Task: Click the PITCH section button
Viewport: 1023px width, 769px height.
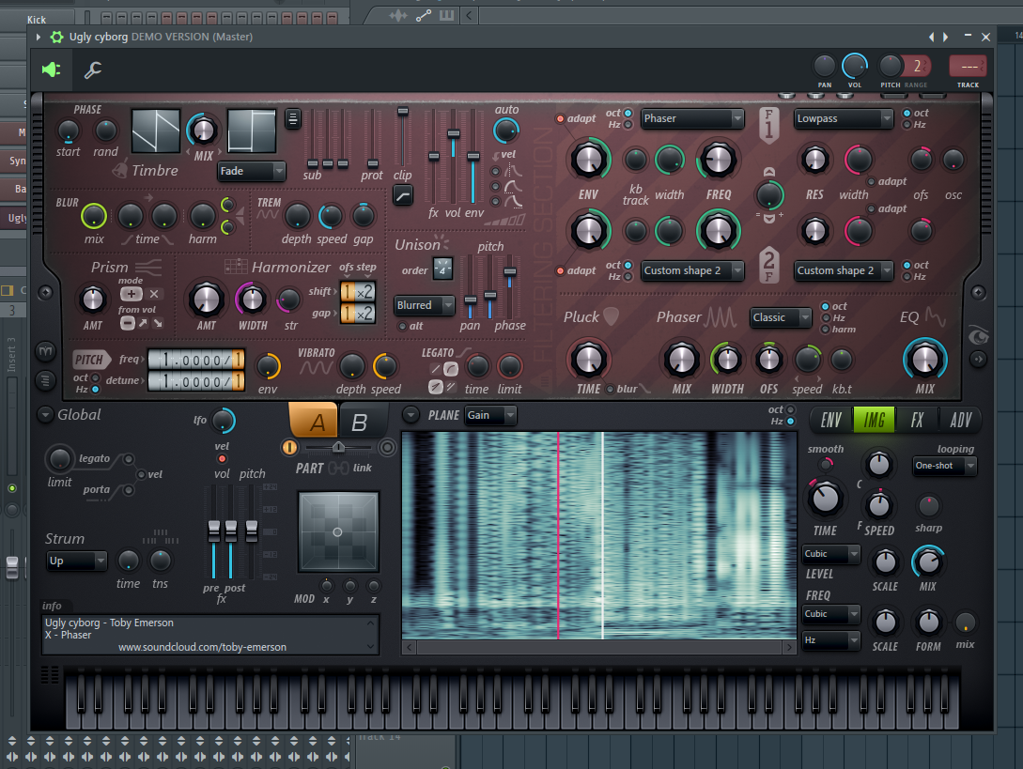Action: pyautogui.click(x=88, y=360)
